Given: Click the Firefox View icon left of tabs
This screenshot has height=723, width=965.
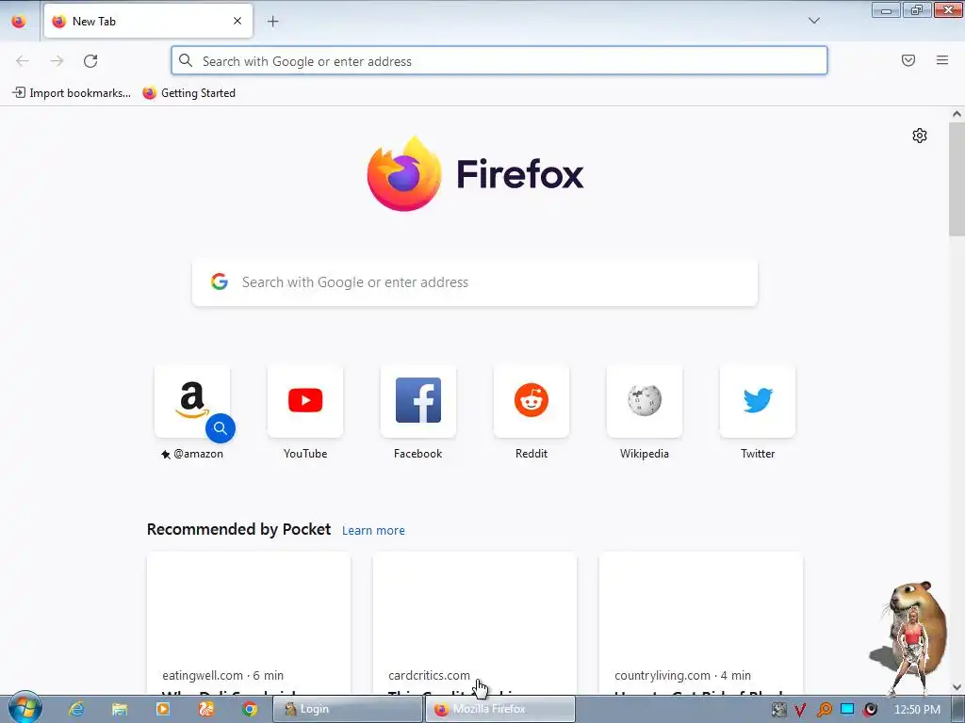Looking at the screenshot, I should 19,21.
